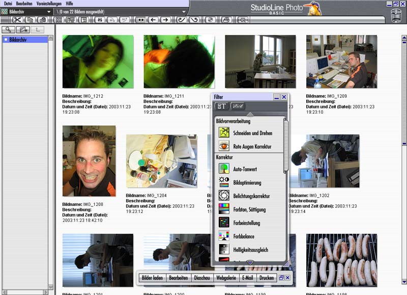Switch to the detailed list view icon
The height and width of the screenshot is (295, 407).
(83, 20)
